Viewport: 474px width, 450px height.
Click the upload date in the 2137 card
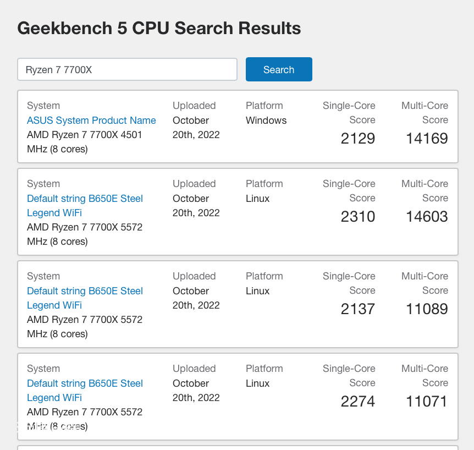pos(196,298)
